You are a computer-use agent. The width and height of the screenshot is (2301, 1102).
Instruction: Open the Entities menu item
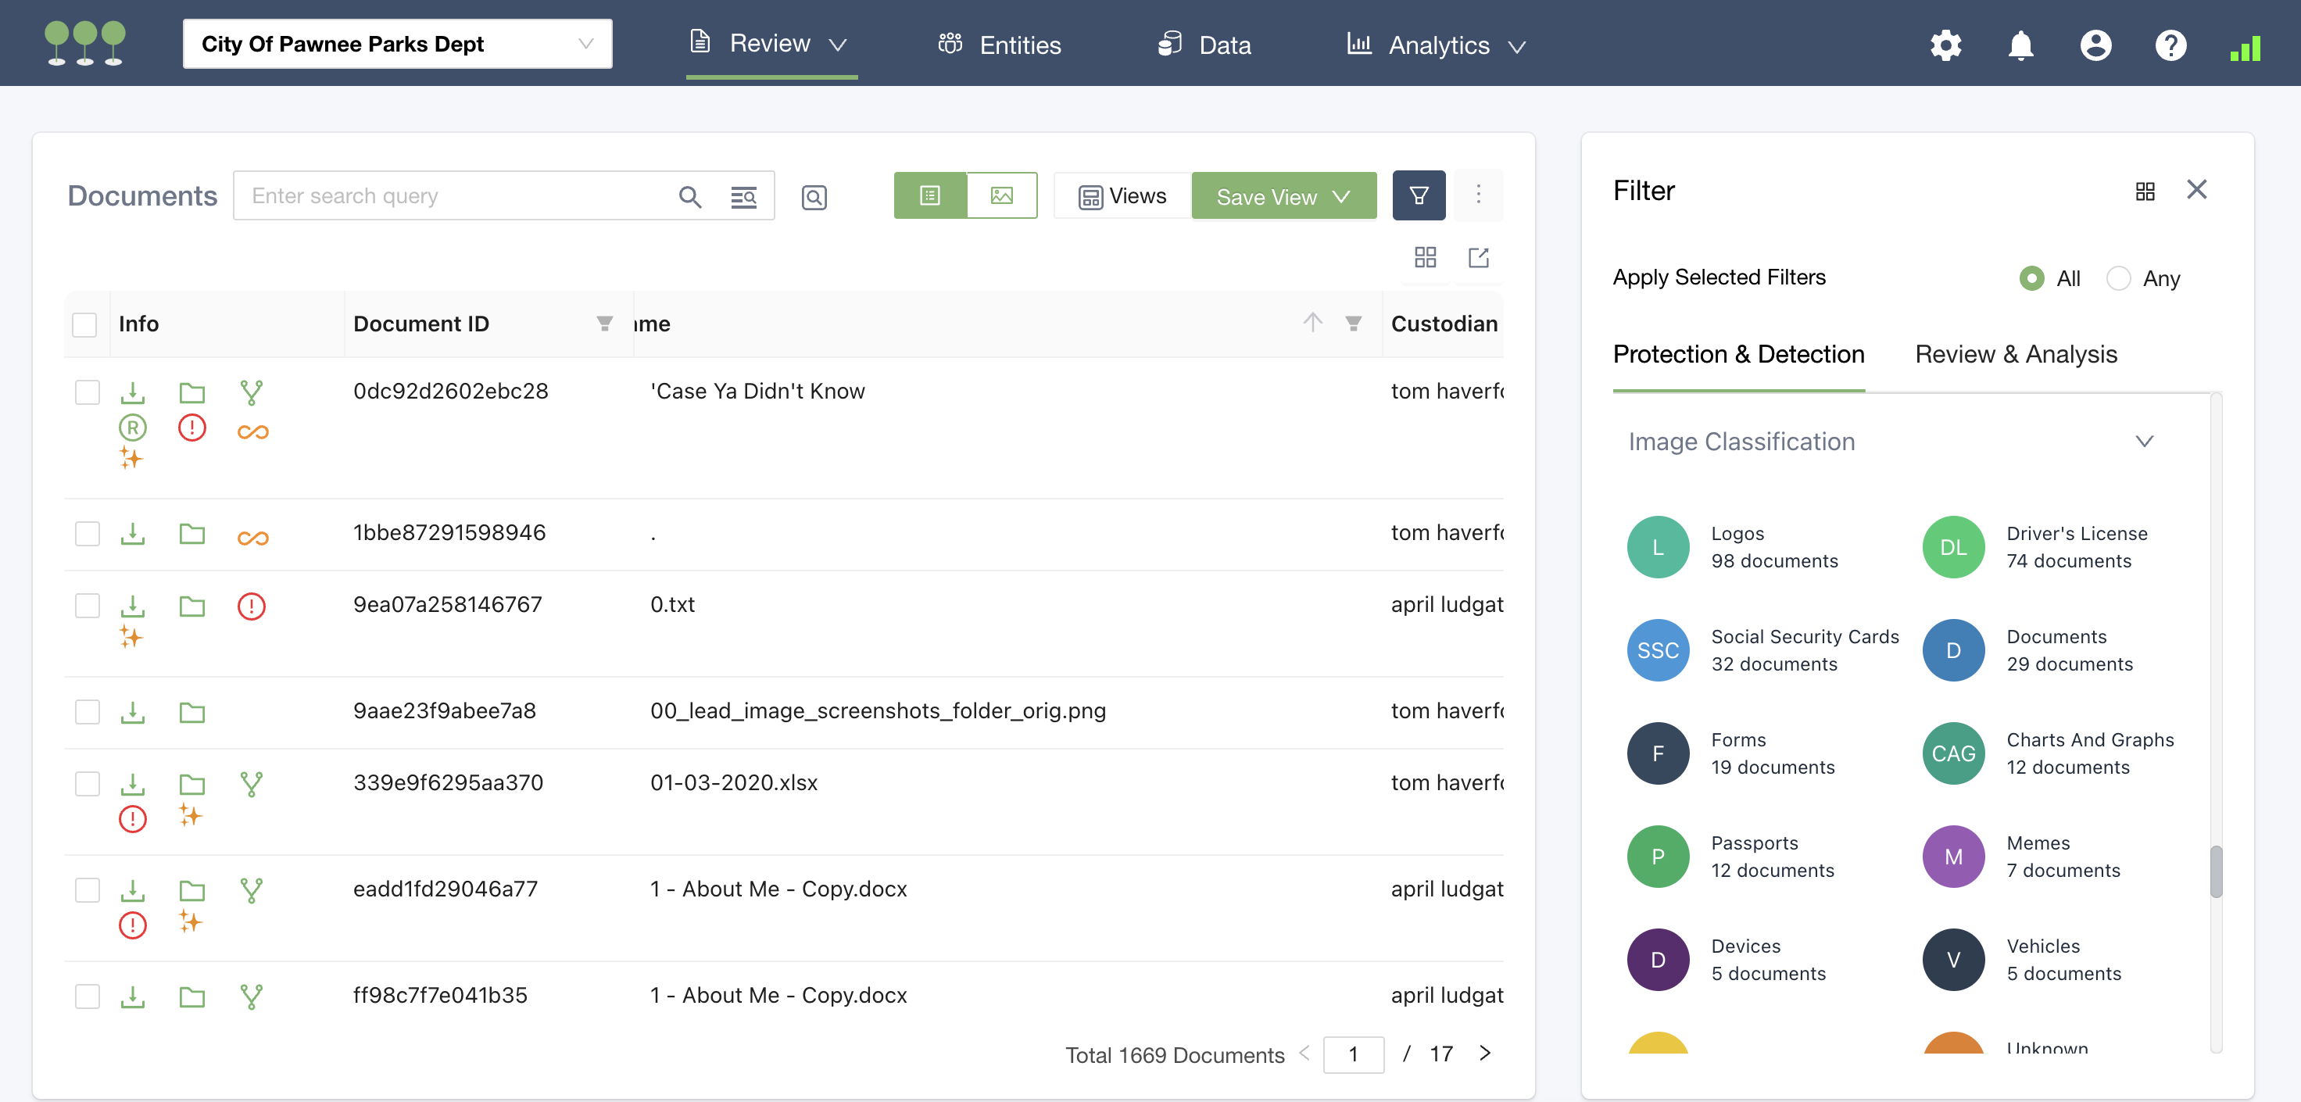click(999, 45)
